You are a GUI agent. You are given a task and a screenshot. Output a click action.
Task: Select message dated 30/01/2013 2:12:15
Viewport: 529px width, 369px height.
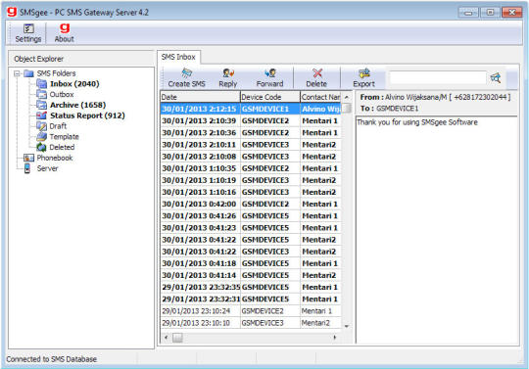(251, 109)
